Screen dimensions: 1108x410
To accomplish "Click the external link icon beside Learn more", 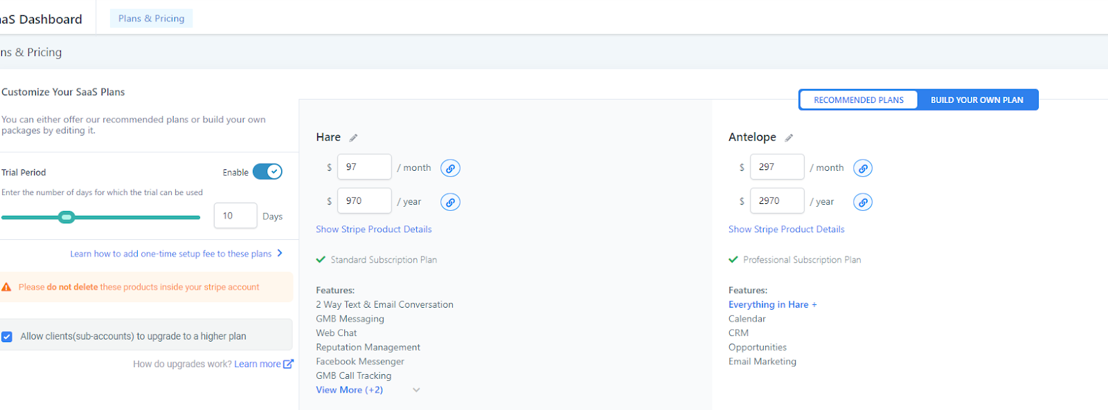I will (288, 364).
